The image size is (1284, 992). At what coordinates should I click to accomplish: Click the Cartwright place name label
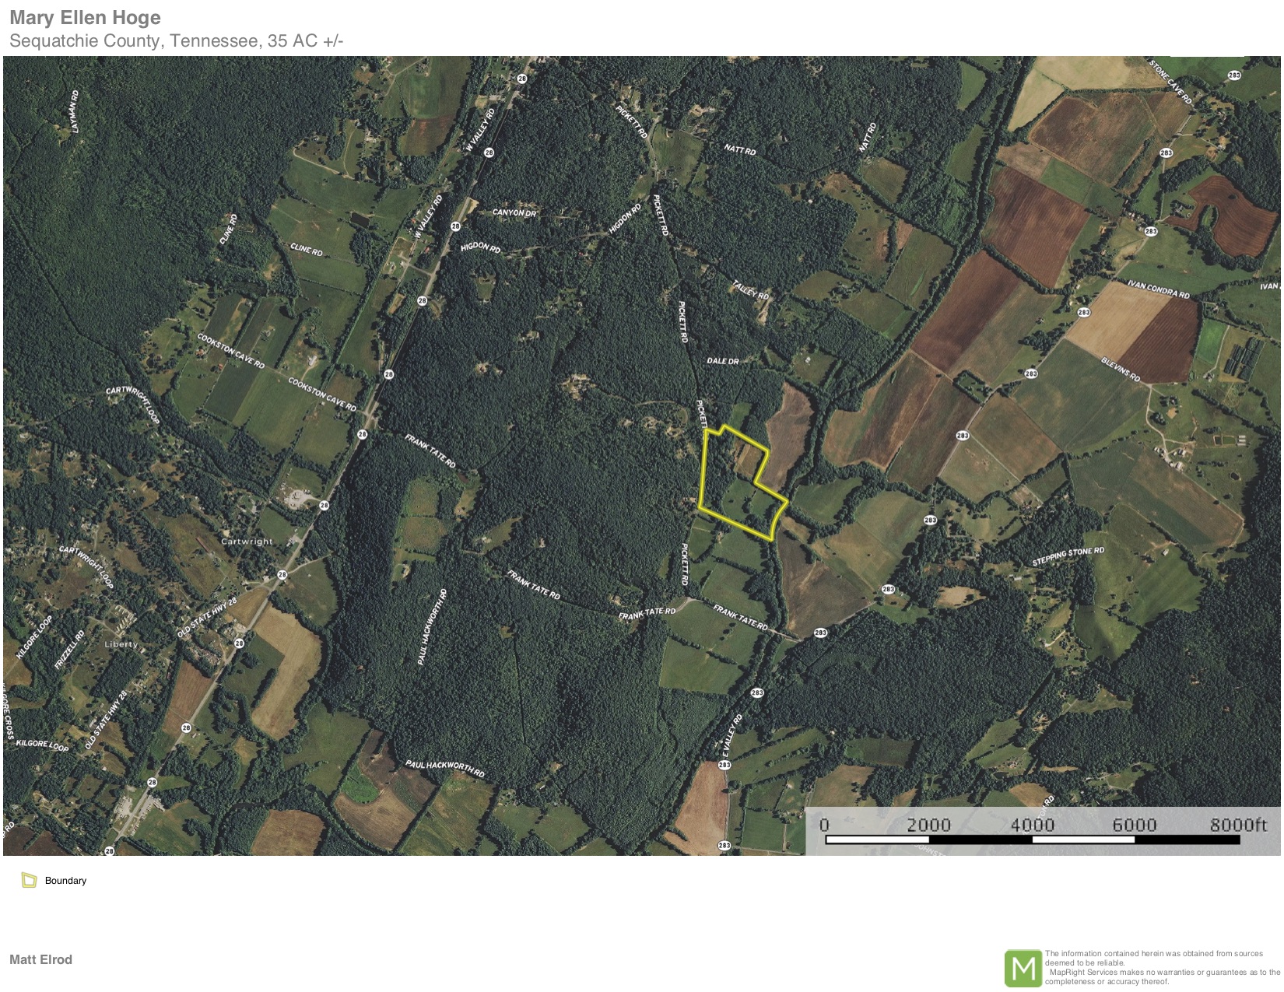click(x=247, y=542)
